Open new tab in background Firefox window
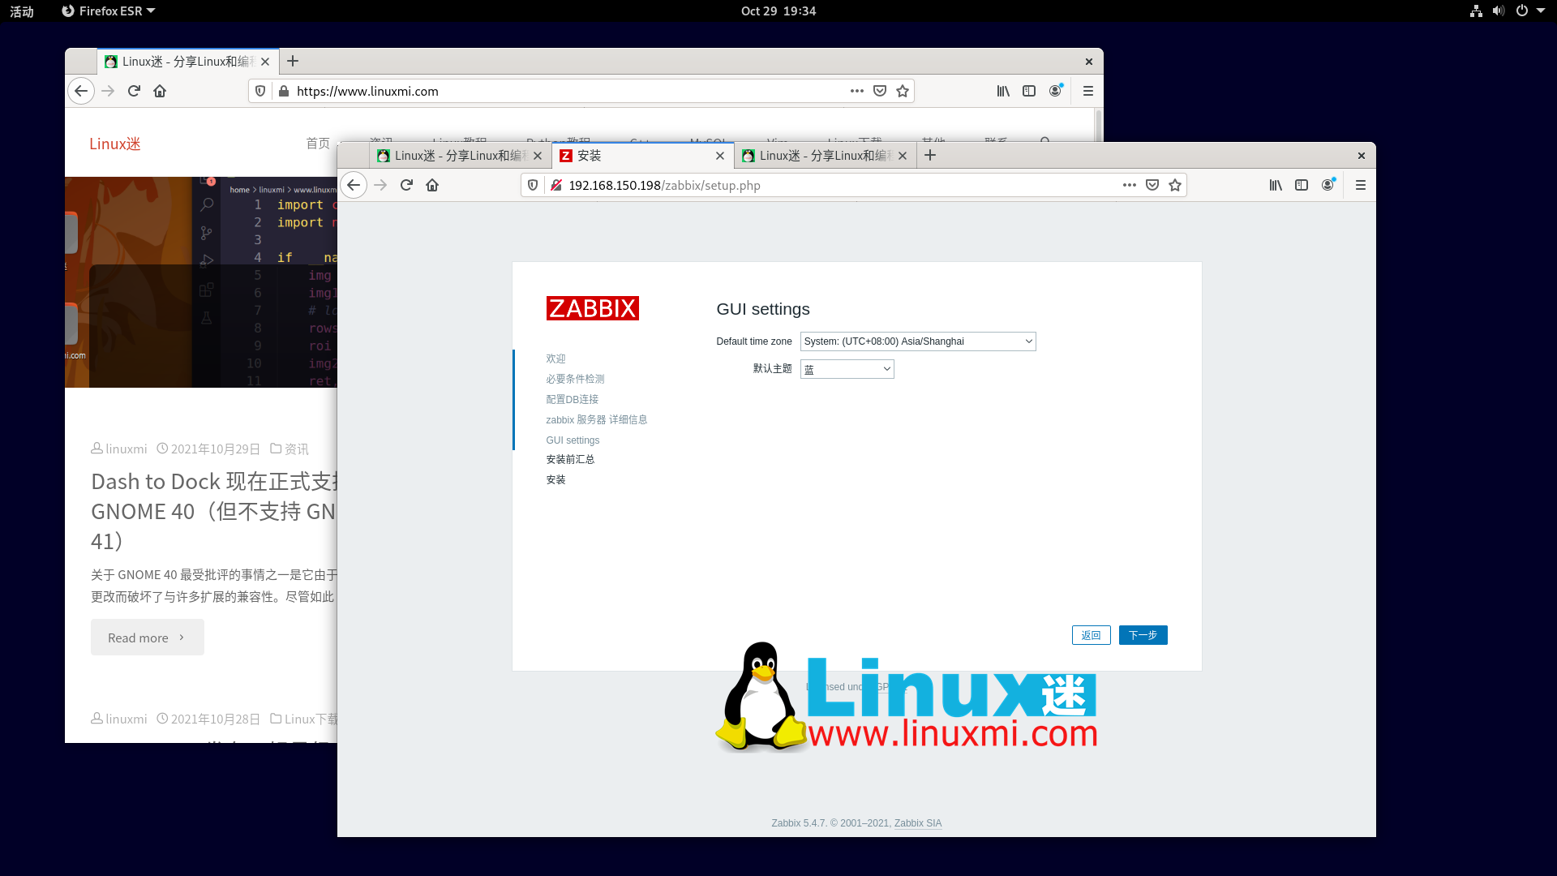Screen dimensions: 1557x876 [x=293, y=61]
